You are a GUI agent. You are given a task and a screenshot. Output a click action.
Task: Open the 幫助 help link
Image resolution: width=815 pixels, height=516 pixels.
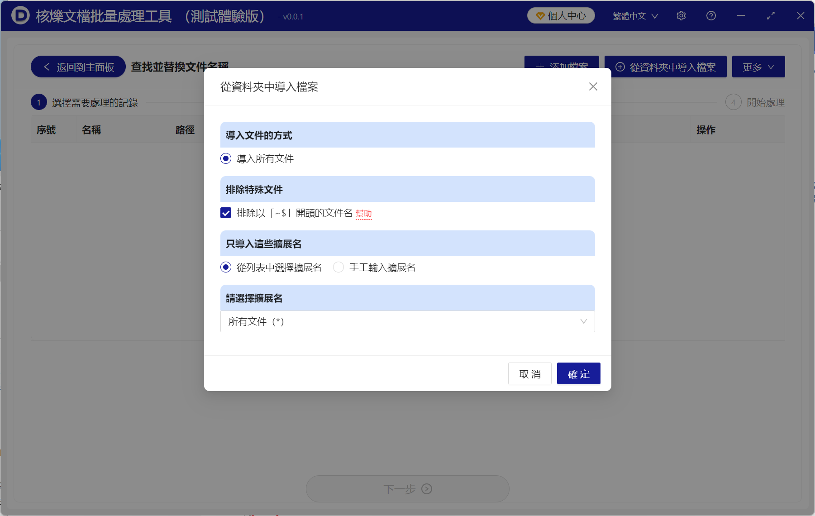(363, 214)
